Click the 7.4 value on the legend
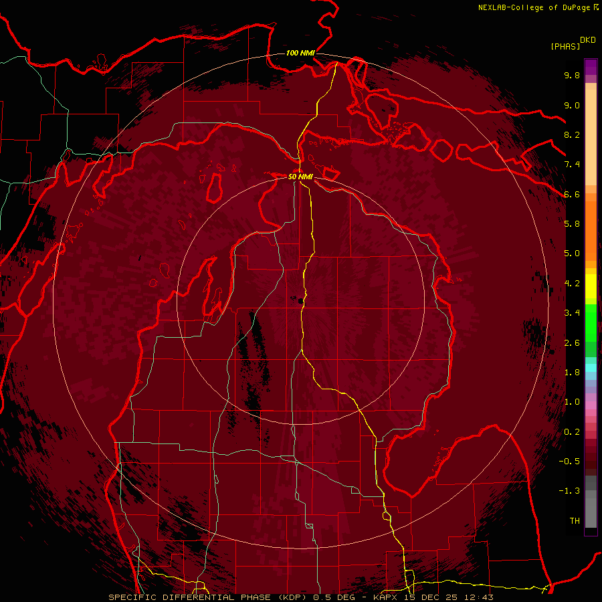Viewport: 602px width, 602px height. tap(572, 165)
